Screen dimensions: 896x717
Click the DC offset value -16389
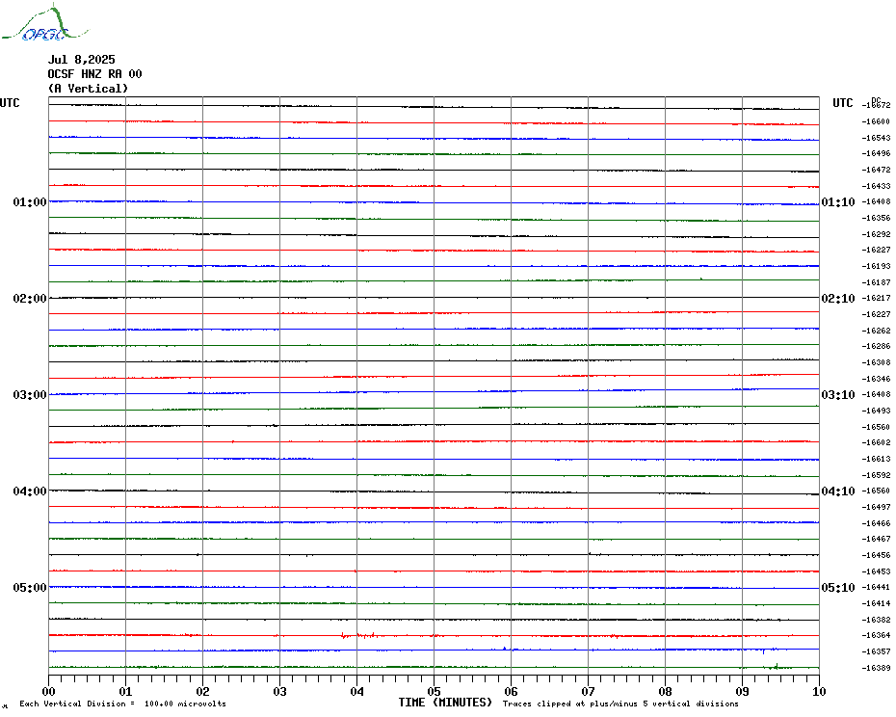click(x=876, y=668)
